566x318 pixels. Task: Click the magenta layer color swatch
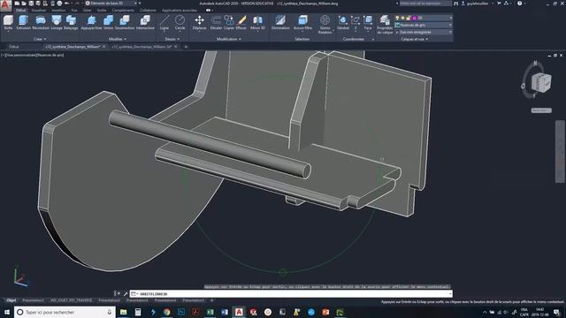tap(415, 18)
